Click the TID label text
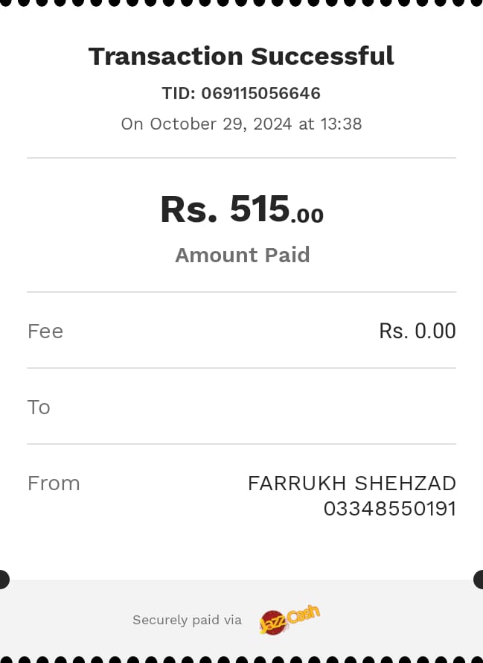This screenshot has height=663, width=483. pyautogui.click(x=178, y=94)
